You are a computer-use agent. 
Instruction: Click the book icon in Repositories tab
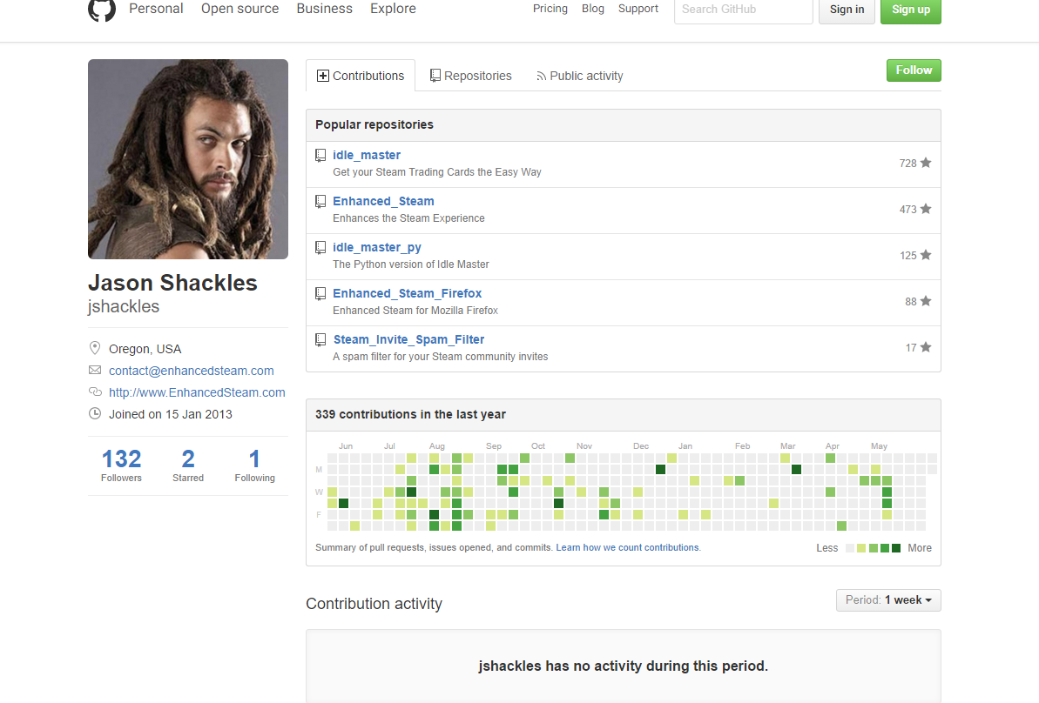pos(435,76)
